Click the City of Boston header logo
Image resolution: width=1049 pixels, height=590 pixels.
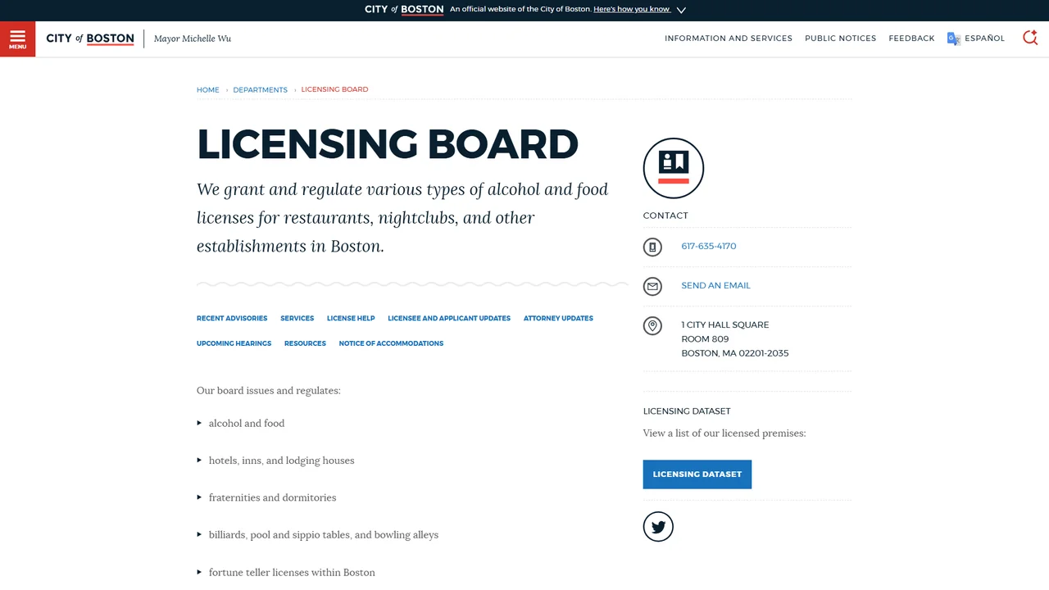tap(90, 39)
